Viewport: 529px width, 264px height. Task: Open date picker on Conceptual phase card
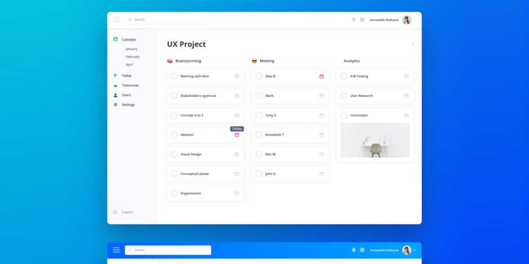click(x=237, y=174)
